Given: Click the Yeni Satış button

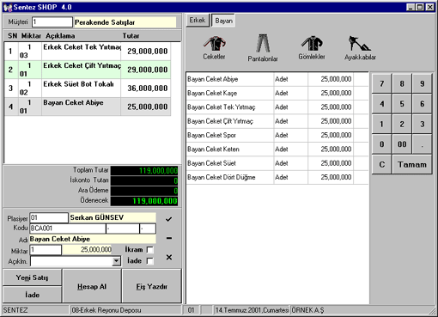Looking at the screenshot, I should 33,277.
